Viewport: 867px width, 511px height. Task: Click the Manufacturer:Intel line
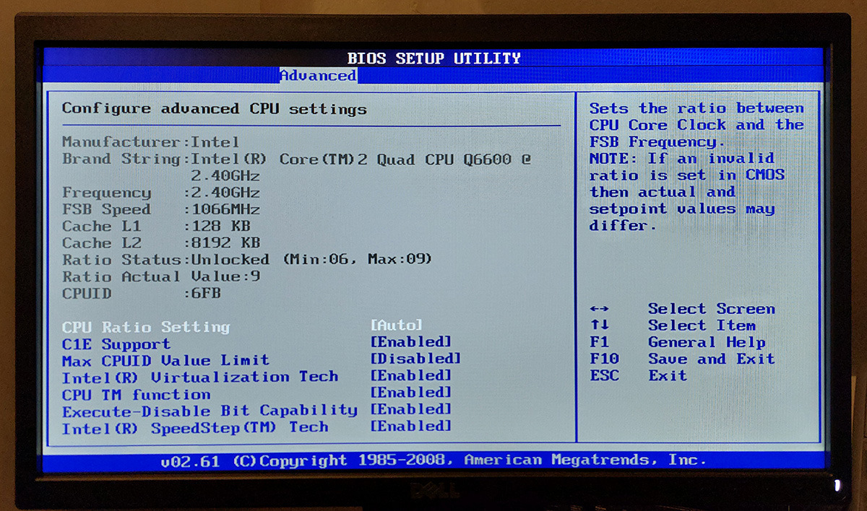click(x=150, y=142)
